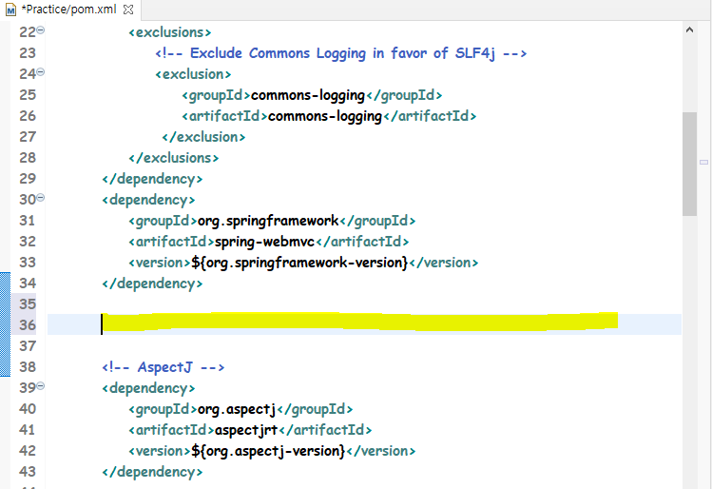Click the </dependency> tag on line 43
The width and height of the screenshot is (712, 489).
coord(152,472)
